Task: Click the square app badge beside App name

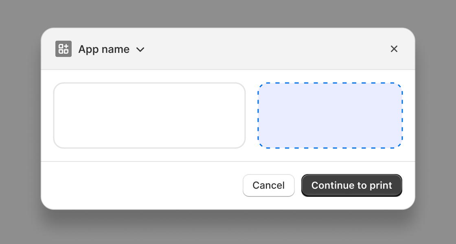Action: point(63,49)
